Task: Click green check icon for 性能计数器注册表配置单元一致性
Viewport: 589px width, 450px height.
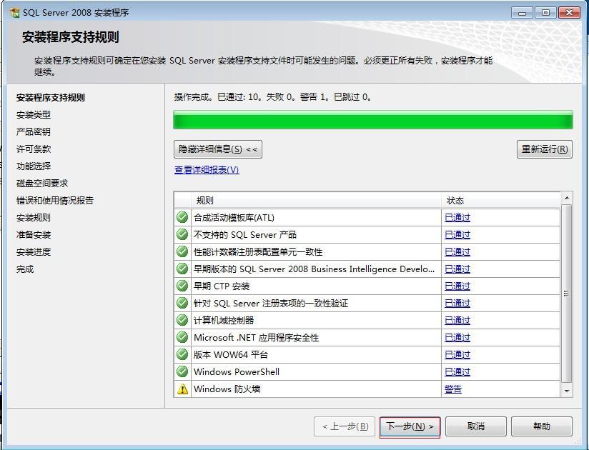Action: coord(182,251)
